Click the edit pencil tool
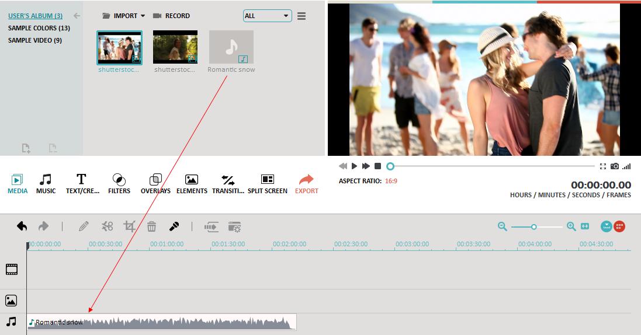The width and height of the screenshot is (641, 335). coord(84,226)
